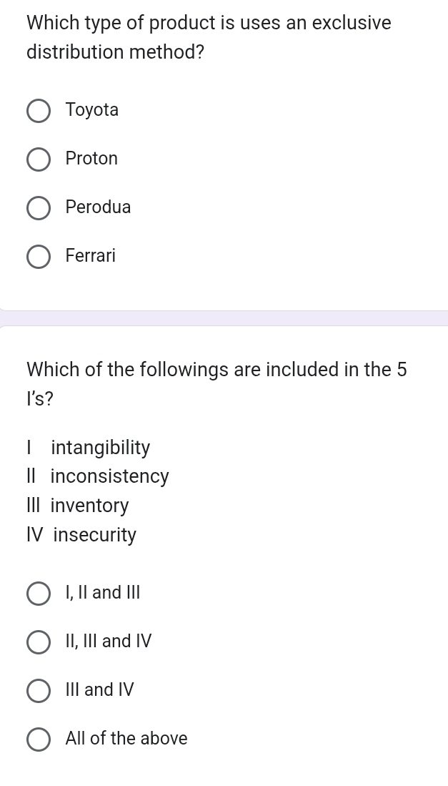
Task: Select the 'I, II and III' radio circle
Action: pos(39,594)
